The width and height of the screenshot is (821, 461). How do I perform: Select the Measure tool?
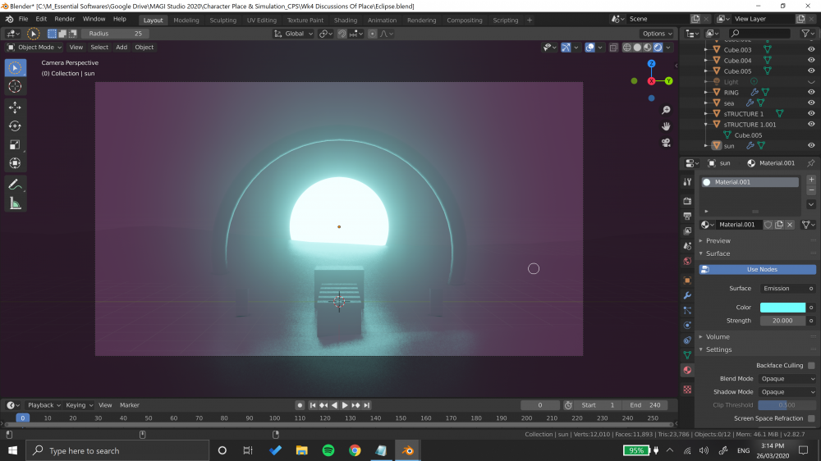15,203
